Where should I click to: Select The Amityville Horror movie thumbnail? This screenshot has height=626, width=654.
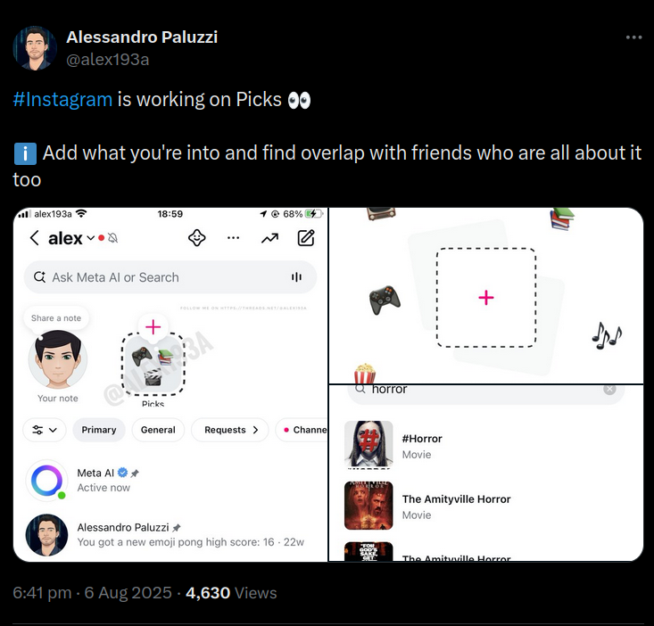click(x=368, y=506)
